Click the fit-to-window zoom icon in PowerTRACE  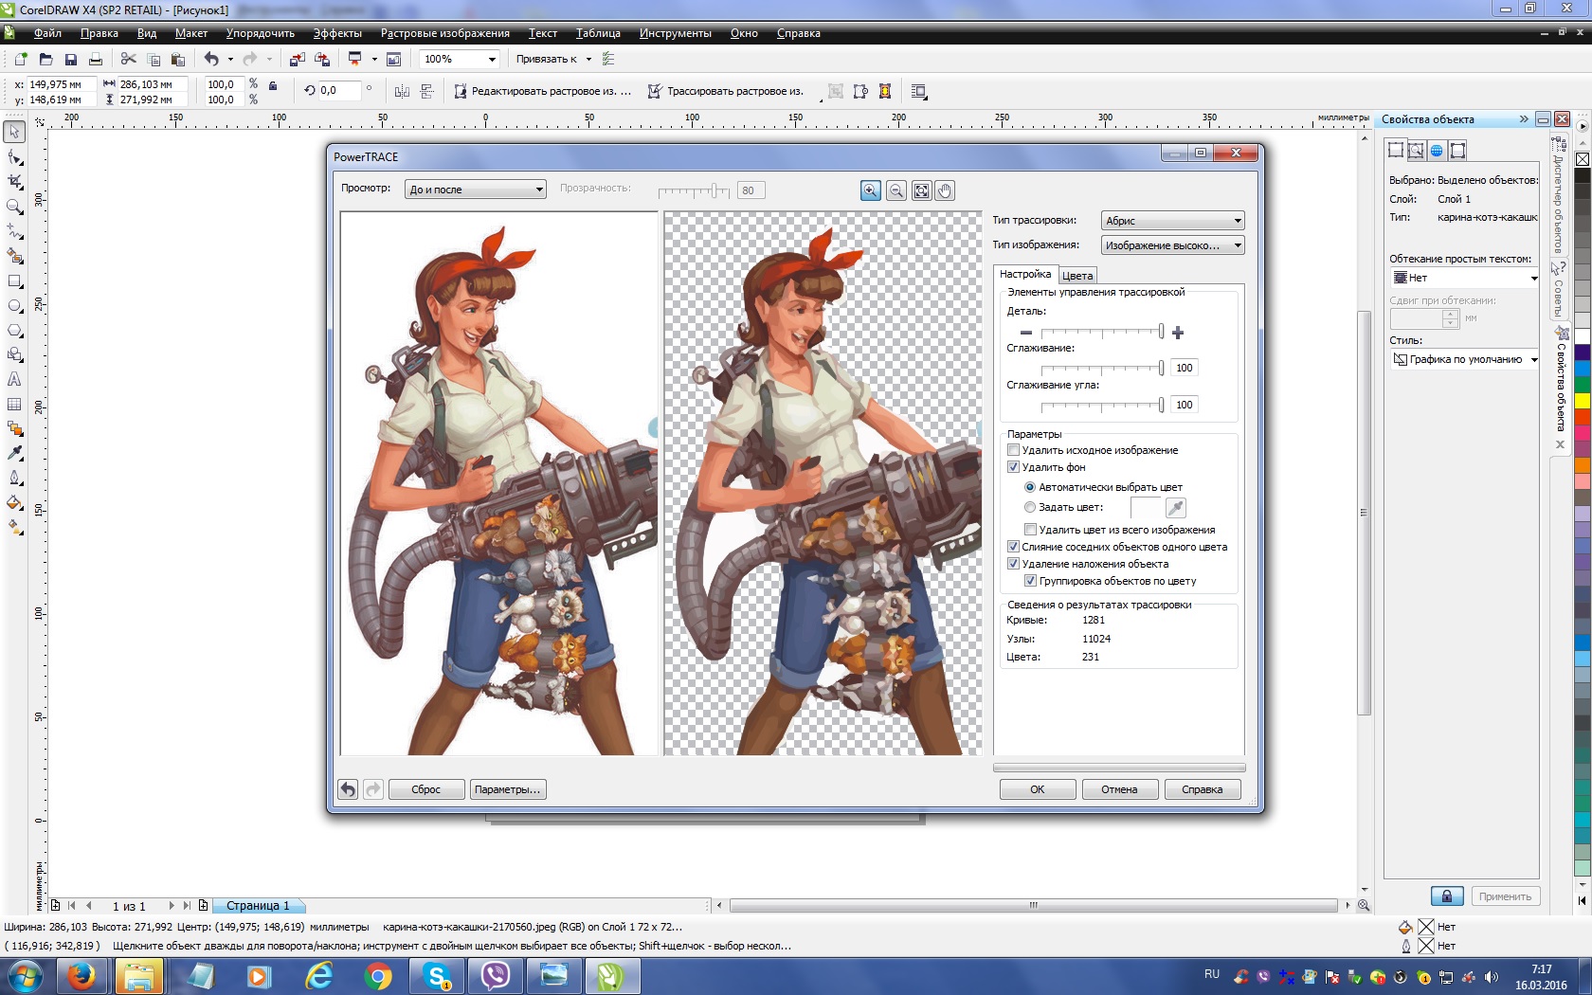point(921,190)
